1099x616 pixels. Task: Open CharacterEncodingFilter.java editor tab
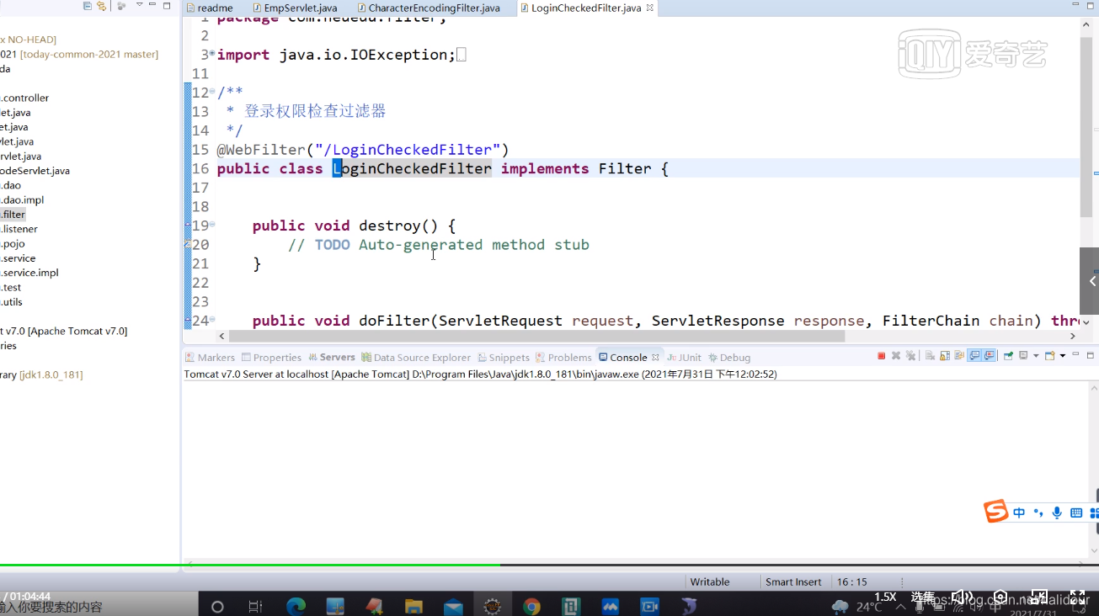pos(428,8)
